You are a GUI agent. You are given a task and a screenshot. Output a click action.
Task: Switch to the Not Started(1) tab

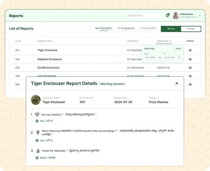point(104,28)
